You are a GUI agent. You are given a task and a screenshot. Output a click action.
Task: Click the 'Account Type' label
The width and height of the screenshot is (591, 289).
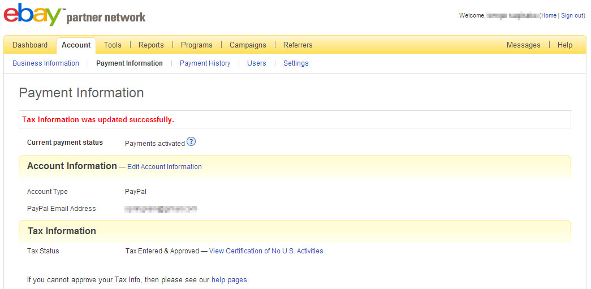click(48, 192)
